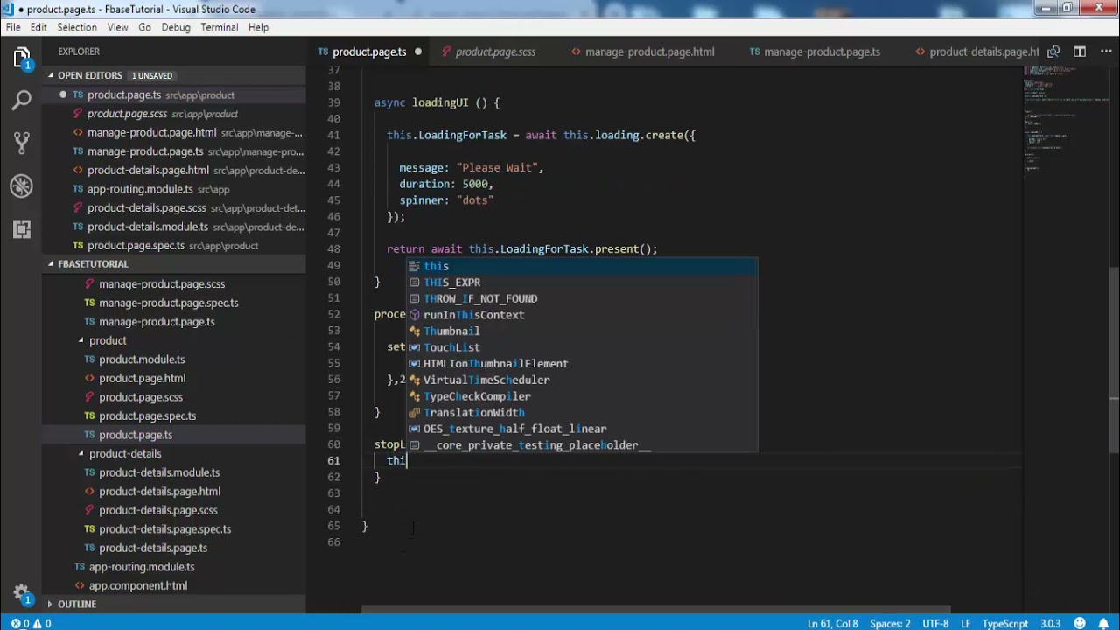Open the Source Control view

click(22, 143)
